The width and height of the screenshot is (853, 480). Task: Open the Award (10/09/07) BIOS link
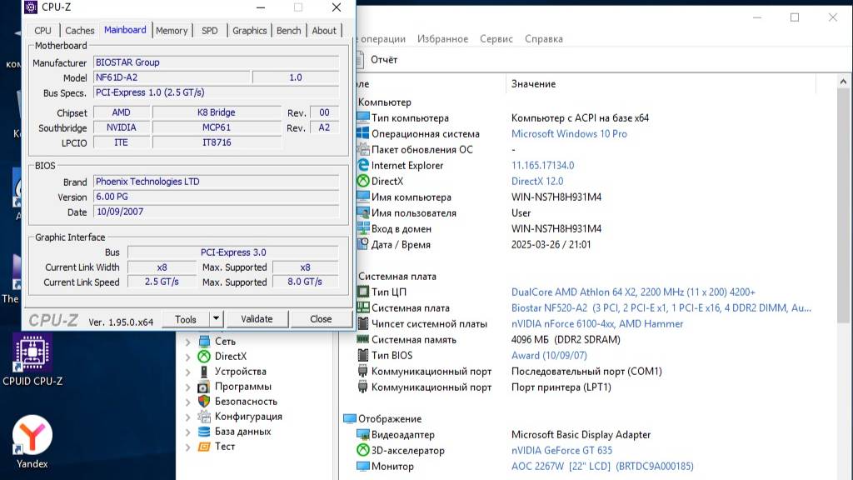tap(549, 355)
